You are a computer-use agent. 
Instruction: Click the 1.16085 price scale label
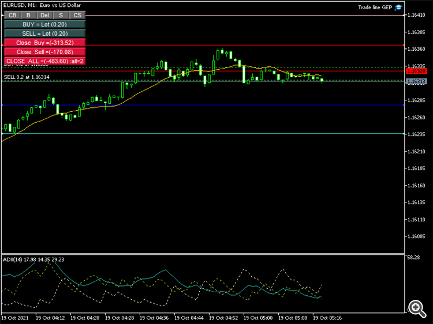pyautogui.click(x=416, y=236)
